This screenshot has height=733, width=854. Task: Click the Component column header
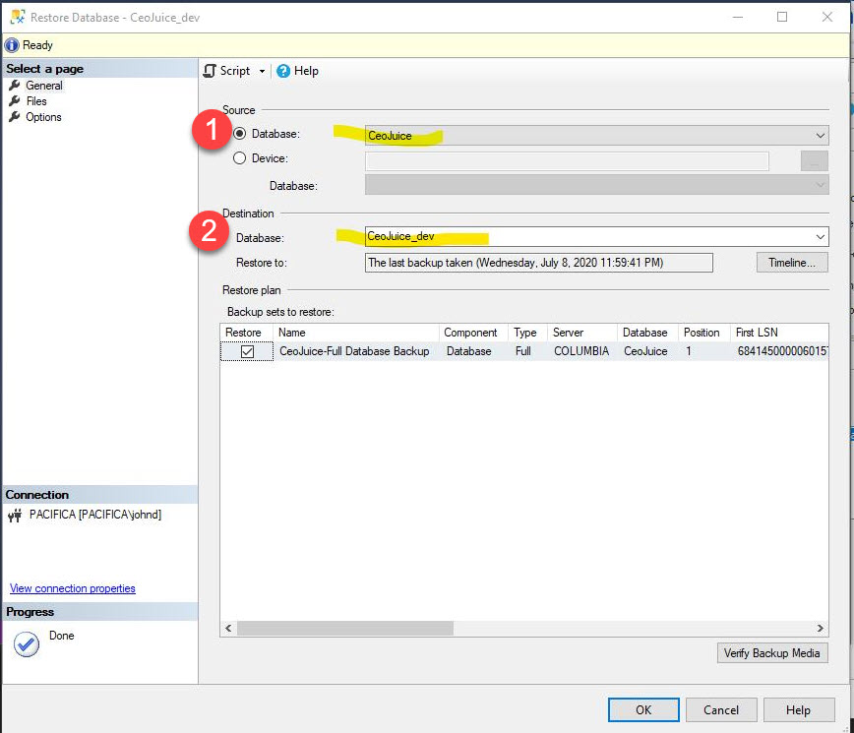click(473, 333)
